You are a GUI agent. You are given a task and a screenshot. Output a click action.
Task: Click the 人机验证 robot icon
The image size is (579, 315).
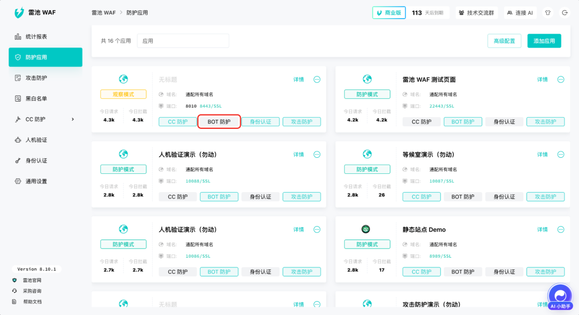(x=18, y=140)
